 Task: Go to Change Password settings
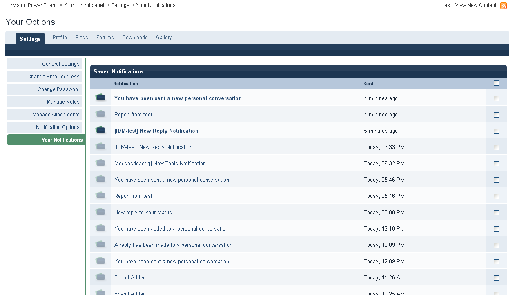click(58, 89)
